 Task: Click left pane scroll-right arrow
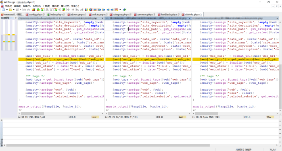[102, 113]
